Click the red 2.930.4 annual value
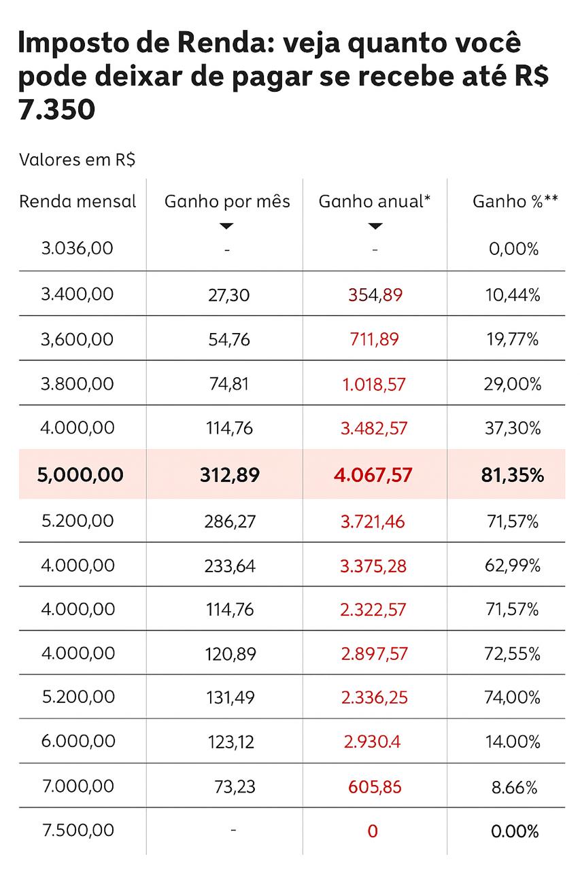Viewport: 580px width, 870px height. tap(373, 742)
